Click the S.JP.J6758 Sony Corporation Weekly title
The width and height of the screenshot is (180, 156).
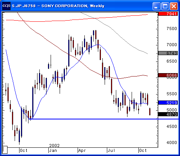[58, 6]
